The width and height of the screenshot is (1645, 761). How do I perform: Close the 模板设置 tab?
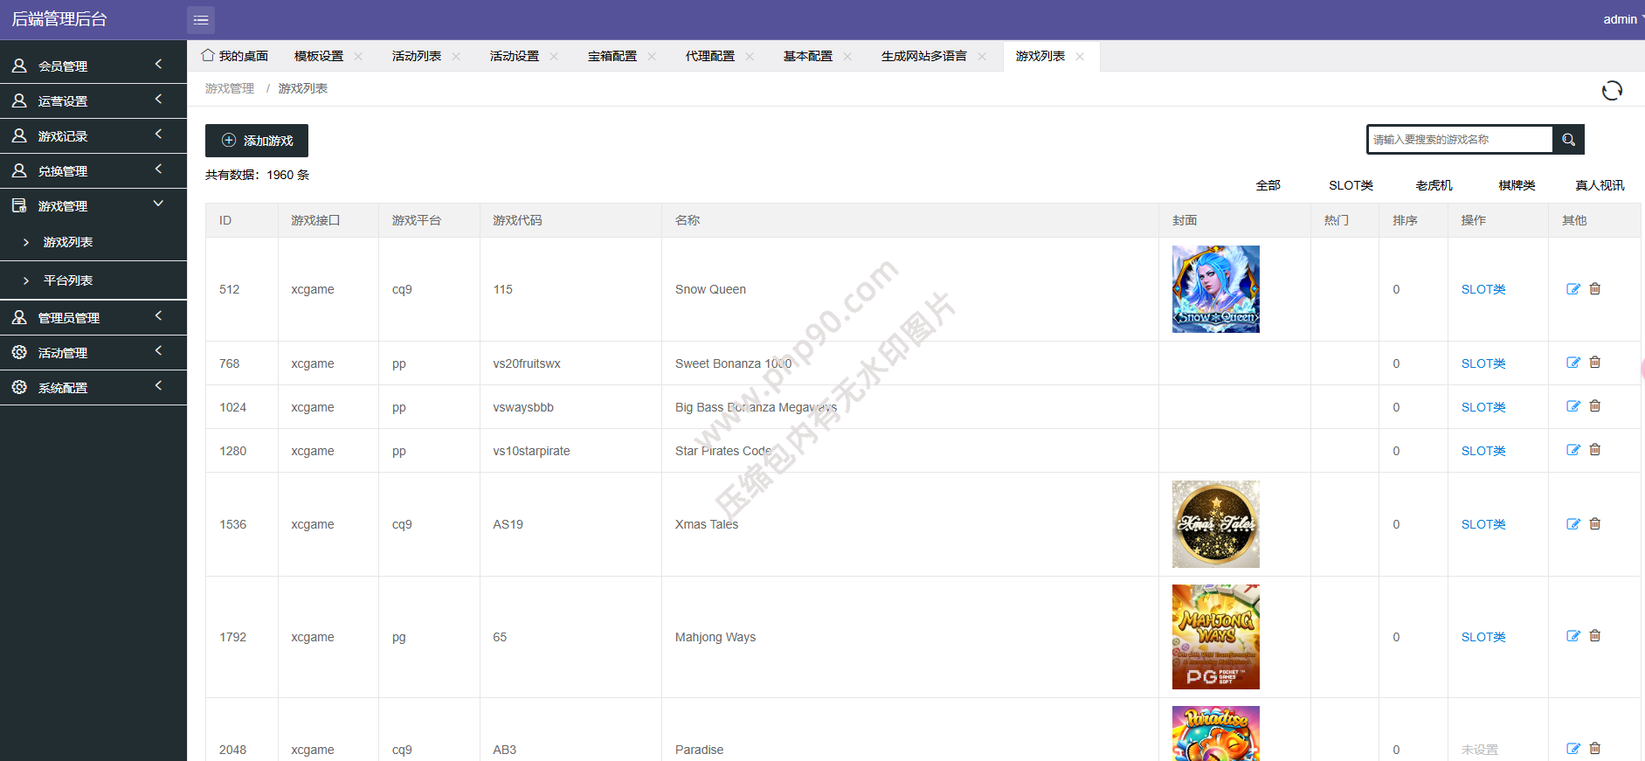(358, 57)
